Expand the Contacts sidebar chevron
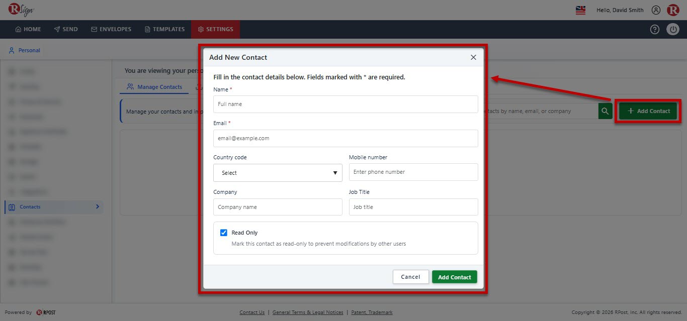The height and width of the screenshot is (321, 687). 97,206
